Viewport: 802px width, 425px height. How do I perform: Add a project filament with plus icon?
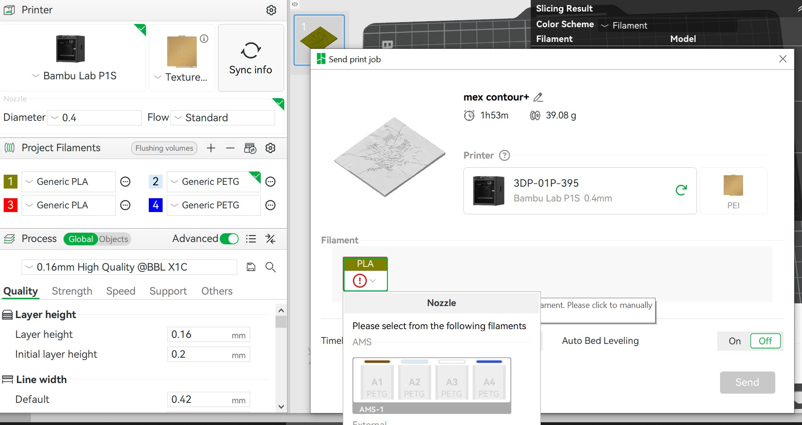(211, 148)
